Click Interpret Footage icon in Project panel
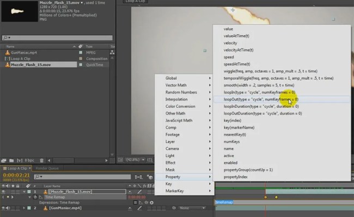354x217 pixels. coord(4,161)
